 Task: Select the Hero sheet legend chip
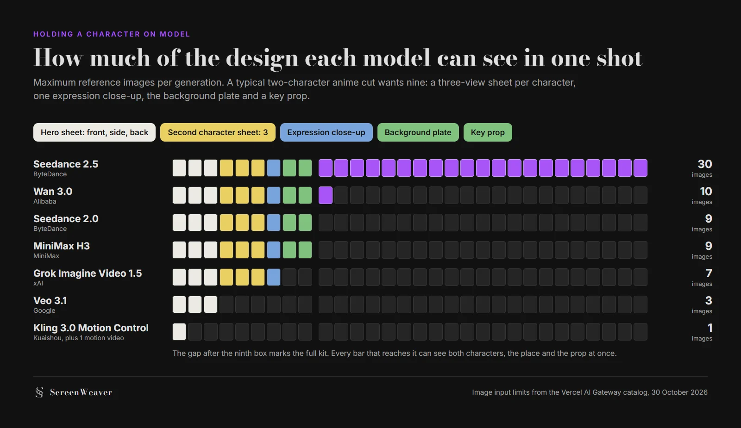coord(94,132)
